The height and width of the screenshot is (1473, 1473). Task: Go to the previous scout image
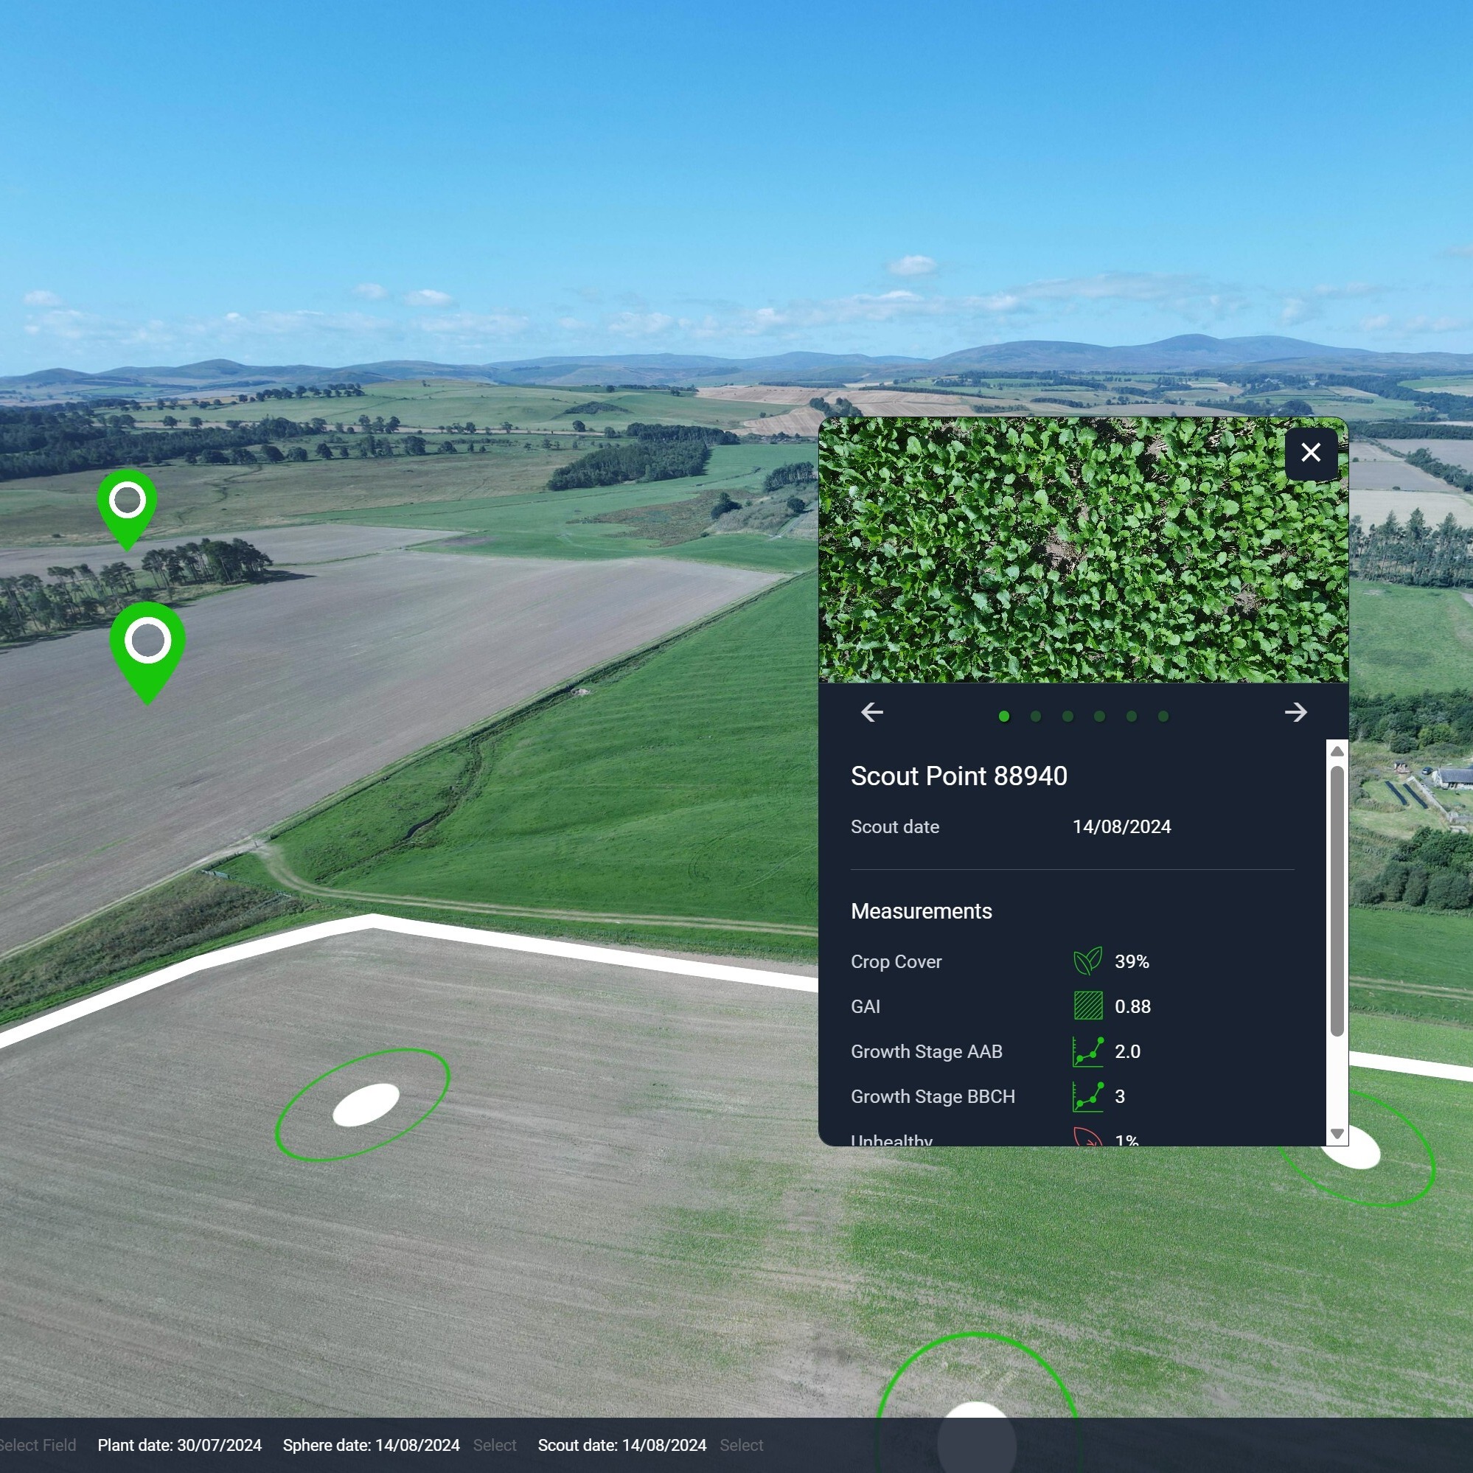pos(872,713)
